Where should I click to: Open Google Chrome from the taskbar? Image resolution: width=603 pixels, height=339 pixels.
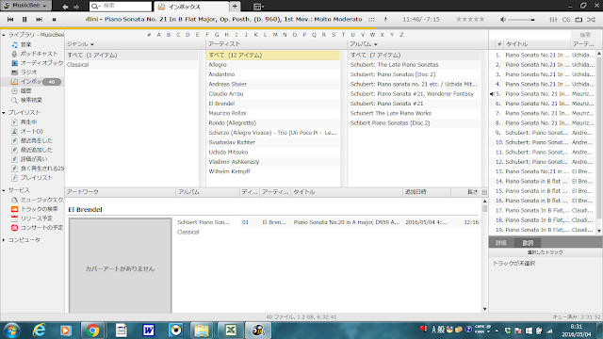click(x=92, y=331)
